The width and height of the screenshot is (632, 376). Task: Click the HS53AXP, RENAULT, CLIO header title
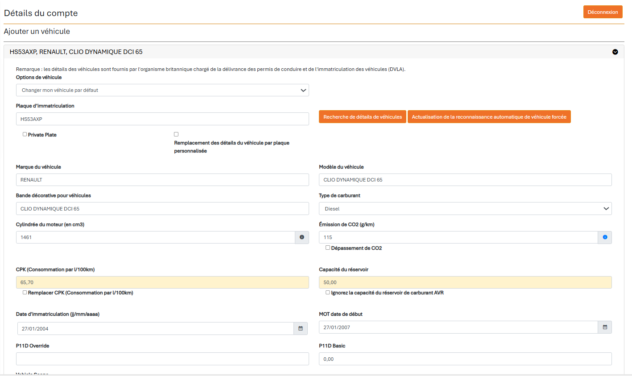coord(76,52)
